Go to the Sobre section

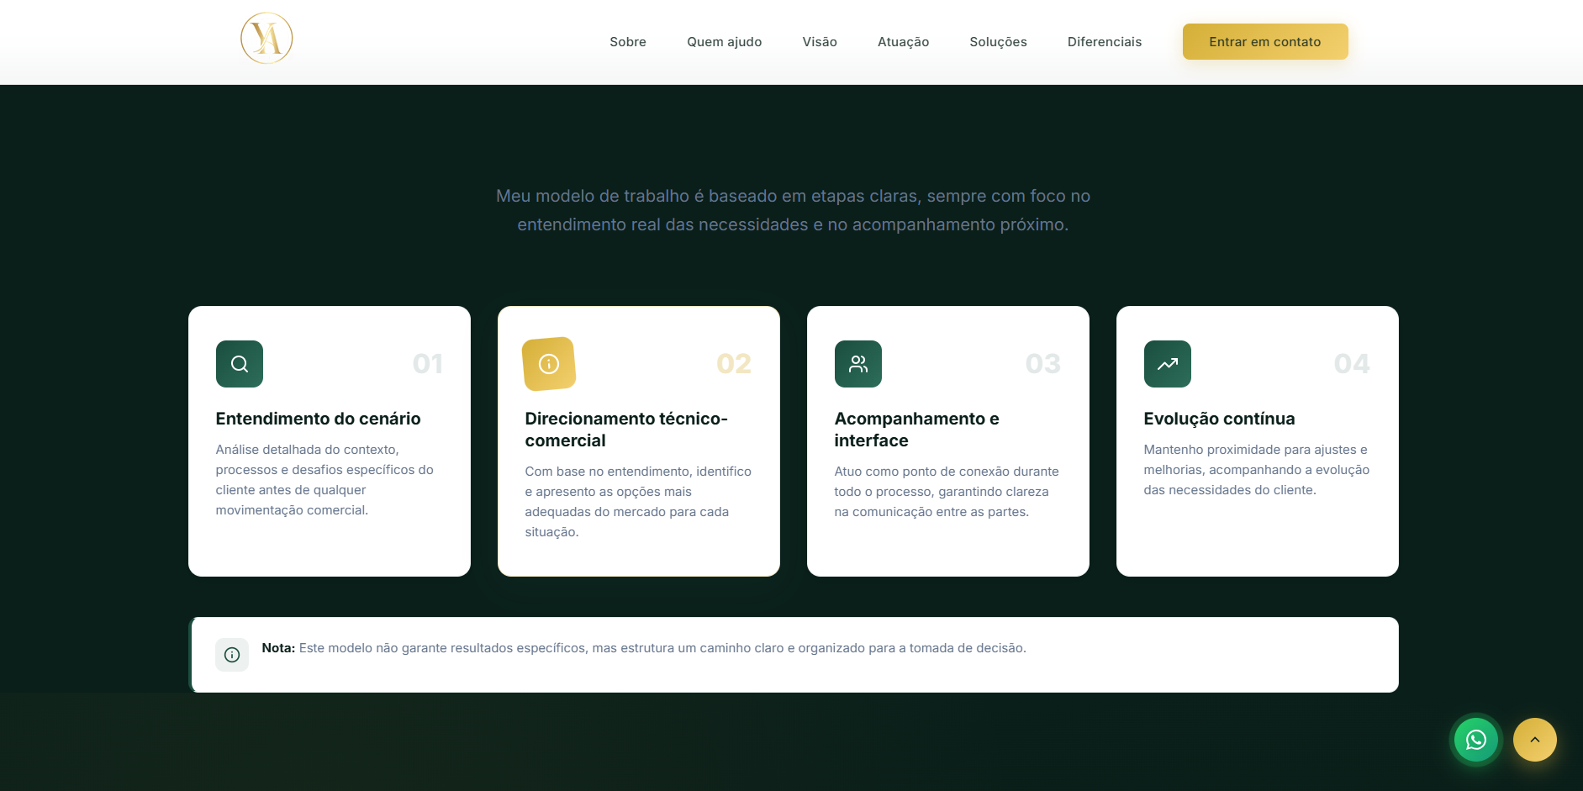(628, 42)
